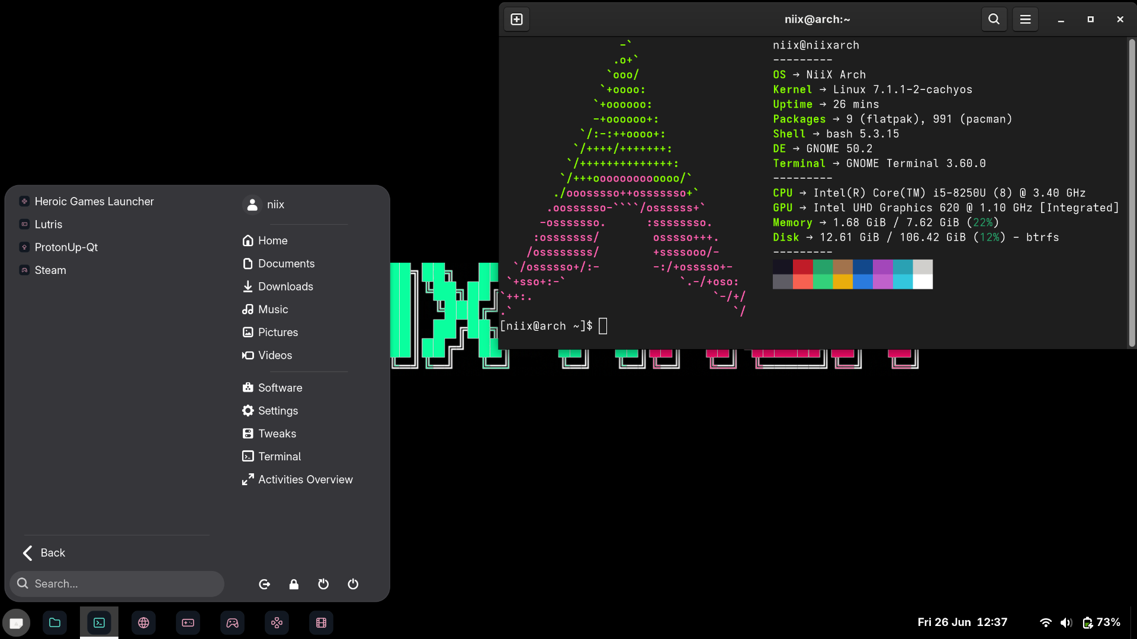Click the white color block in terminal
1137x639 pixels.
[923, 282]
